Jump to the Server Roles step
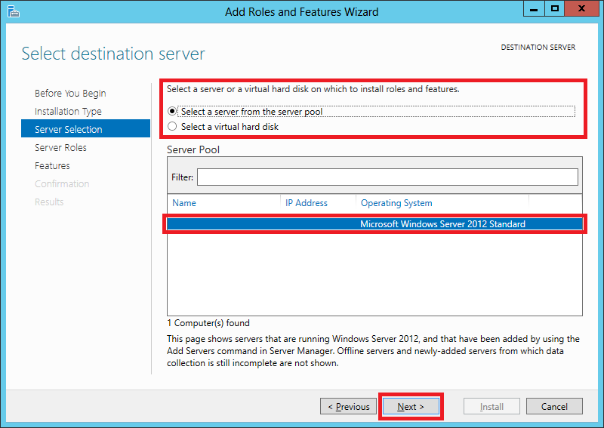This screenshot has width=604, height=428. (x=60, y=148)
